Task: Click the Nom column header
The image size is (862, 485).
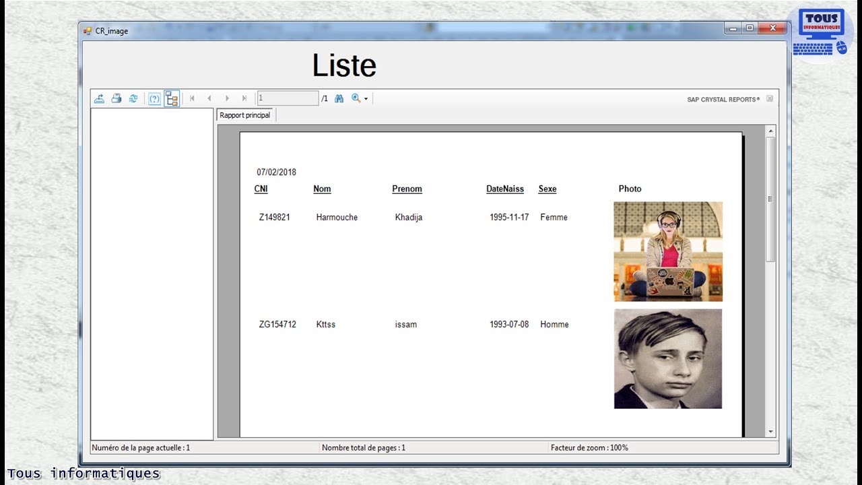Action: point(322,189)
